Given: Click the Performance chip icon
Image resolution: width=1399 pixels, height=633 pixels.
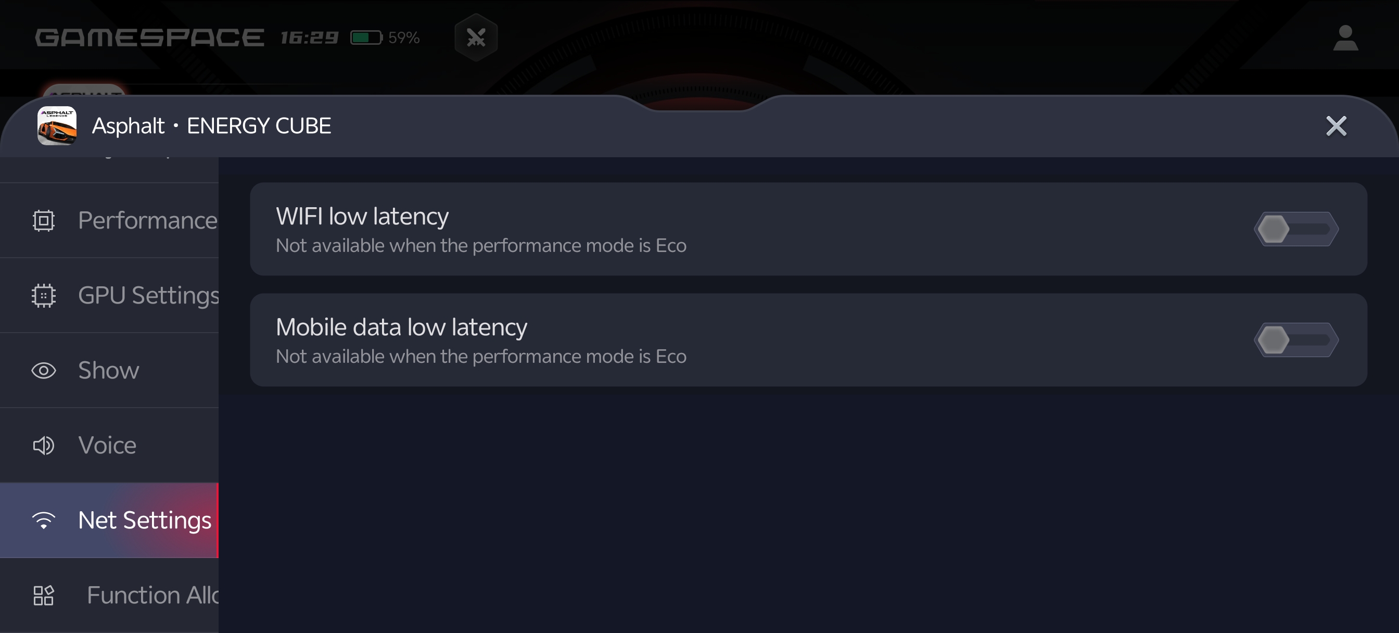Looking at the screenshot, I should coord(43,221).
